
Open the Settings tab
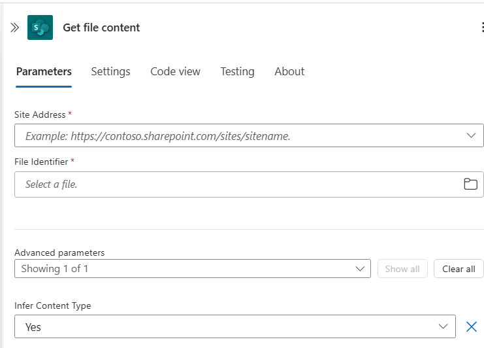110,71
